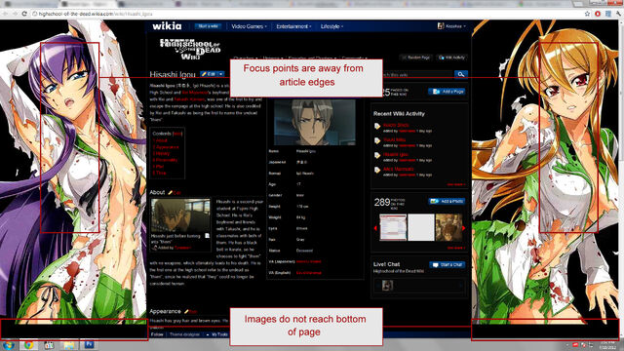
Task: Click the Add a Photo button
Action: click(448, 202)
